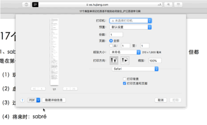Screen dimensions: 207x125
Task: Open the 打印机 printer dropdown
Action: [x=131, y=21]
